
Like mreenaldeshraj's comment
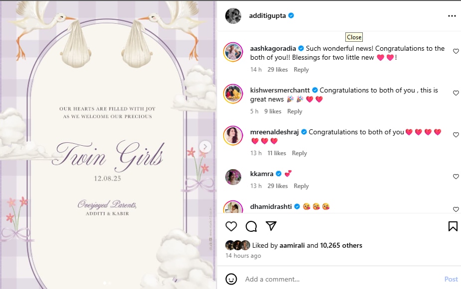(x=456, y=135)
